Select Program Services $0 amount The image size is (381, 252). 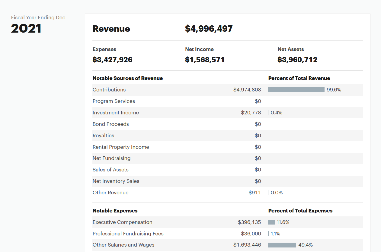pos(258,101)
